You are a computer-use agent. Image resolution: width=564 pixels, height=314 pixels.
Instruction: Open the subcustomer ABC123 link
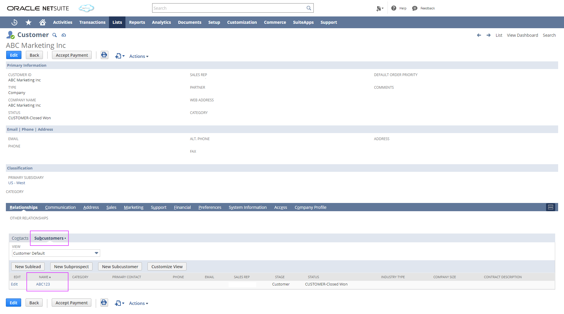(43, 284)
